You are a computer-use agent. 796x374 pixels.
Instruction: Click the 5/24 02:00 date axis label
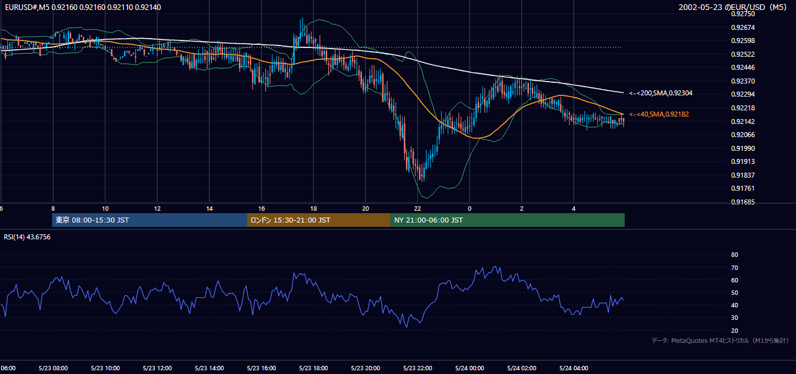[522, 368]
